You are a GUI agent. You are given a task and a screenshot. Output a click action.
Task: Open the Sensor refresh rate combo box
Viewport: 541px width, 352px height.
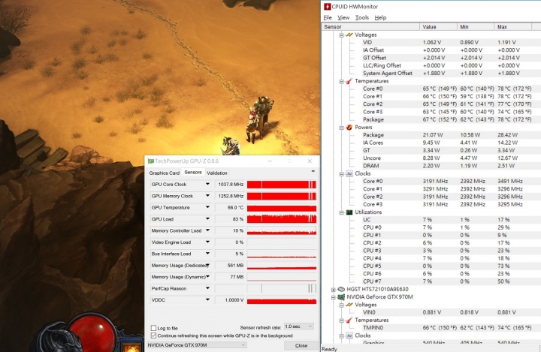tap(298, 326)
